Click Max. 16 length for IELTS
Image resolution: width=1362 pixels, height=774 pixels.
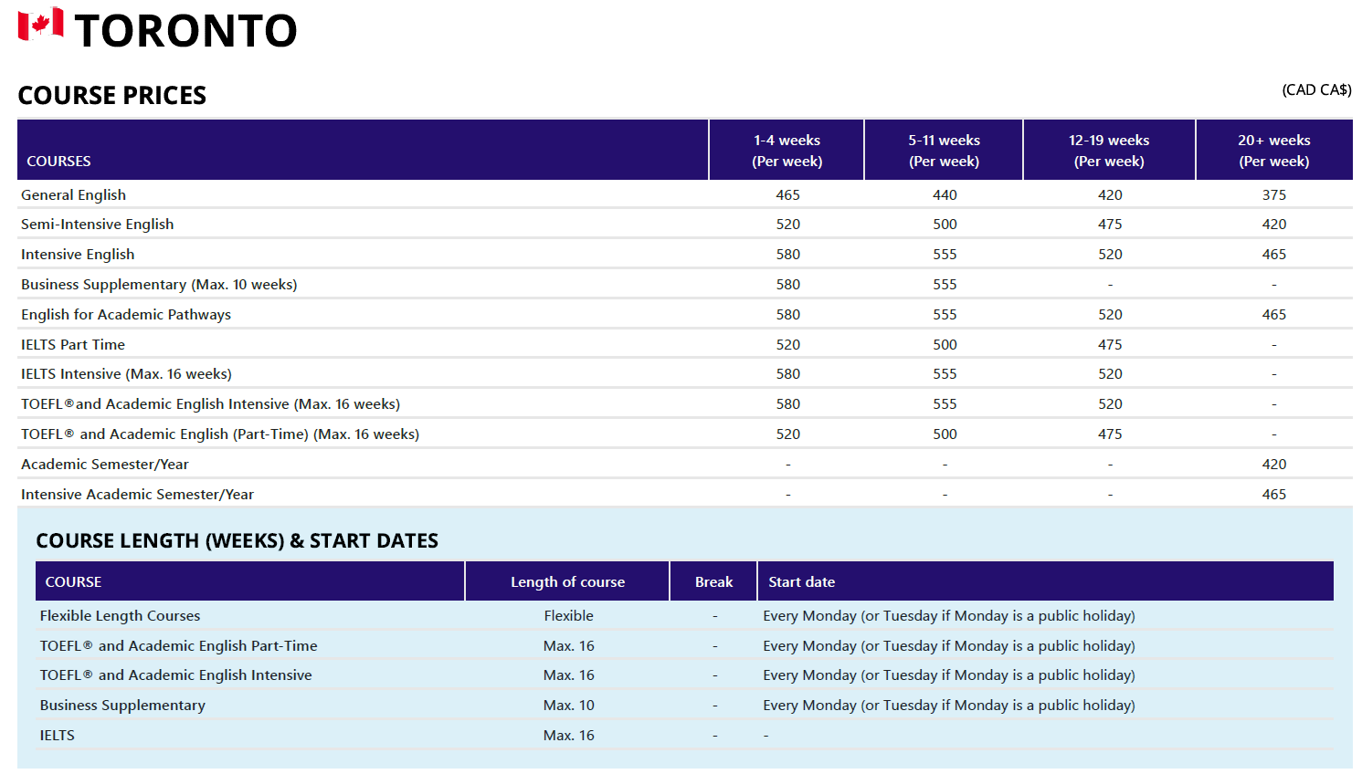(x=568, y=736)
